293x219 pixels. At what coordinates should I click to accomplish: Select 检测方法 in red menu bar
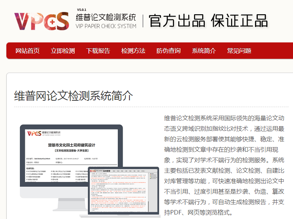click(133, 51)
